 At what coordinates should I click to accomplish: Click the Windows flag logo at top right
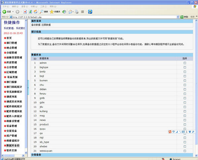pos(195,7)
